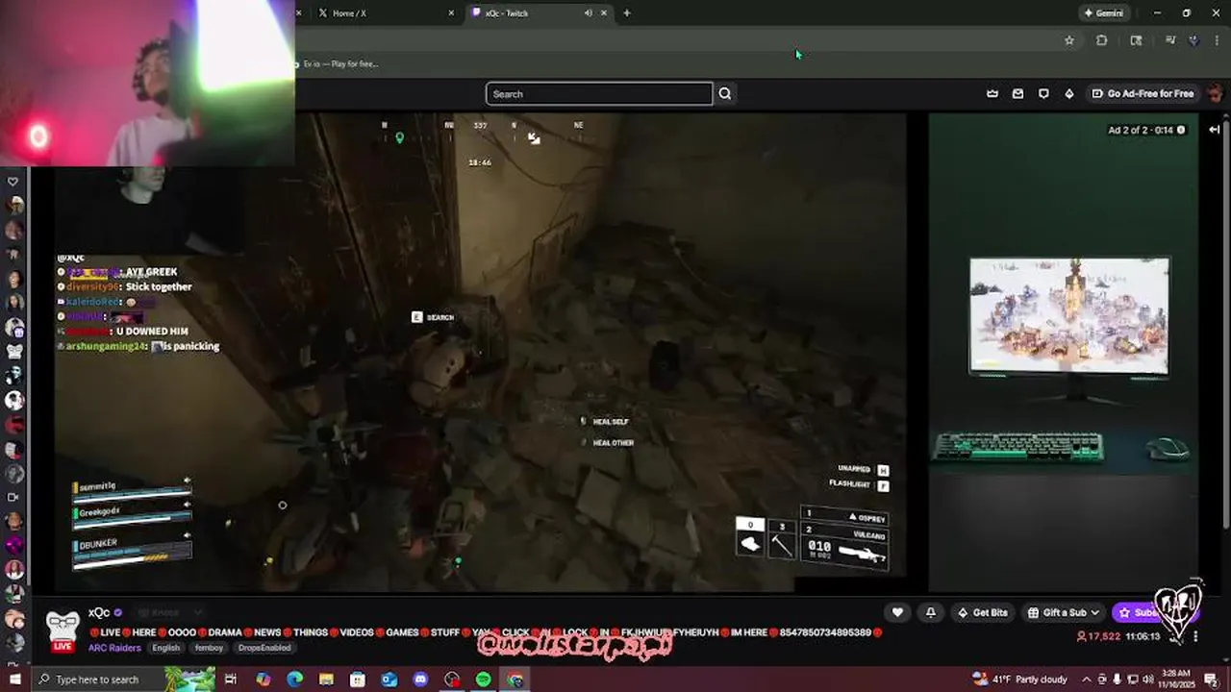This screenshot has height=692, width=1231.
Task: Click Go Ad-Free for Free button
Action: tap(1143, 93)
